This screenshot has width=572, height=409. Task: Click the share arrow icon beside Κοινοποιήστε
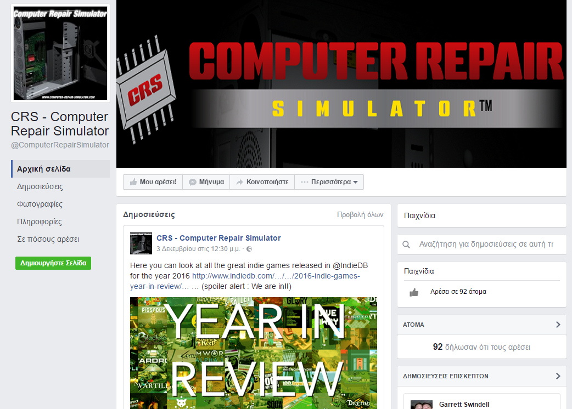pos(239,182)
